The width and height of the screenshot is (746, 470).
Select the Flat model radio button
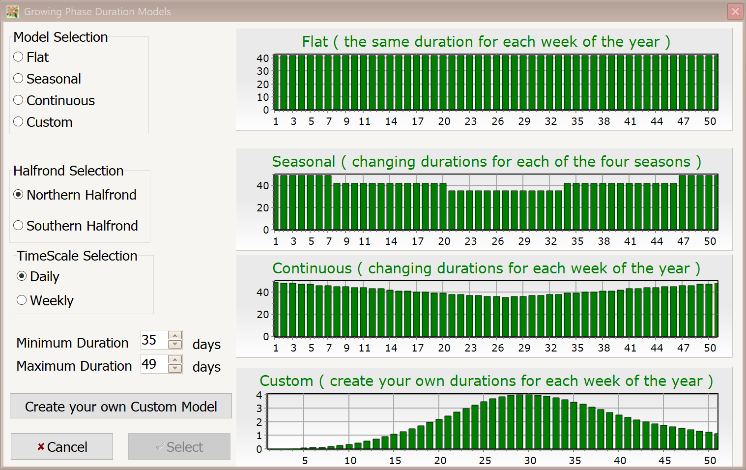[x=18, y=57]
